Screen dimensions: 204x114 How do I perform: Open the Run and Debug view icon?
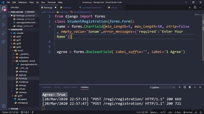point(4,33)
